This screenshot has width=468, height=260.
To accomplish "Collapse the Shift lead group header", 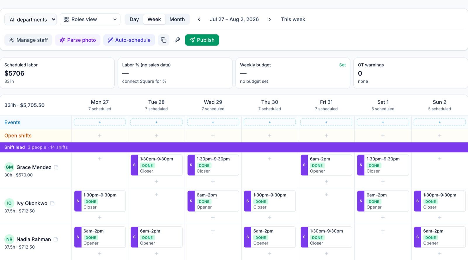I will pyautogui.click(x=234, y=147).
